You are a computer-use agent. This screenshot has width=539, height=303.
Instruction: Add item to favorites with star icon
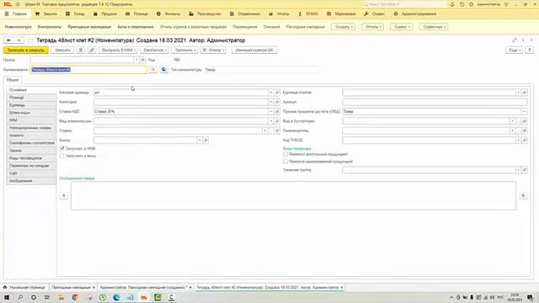30,40
